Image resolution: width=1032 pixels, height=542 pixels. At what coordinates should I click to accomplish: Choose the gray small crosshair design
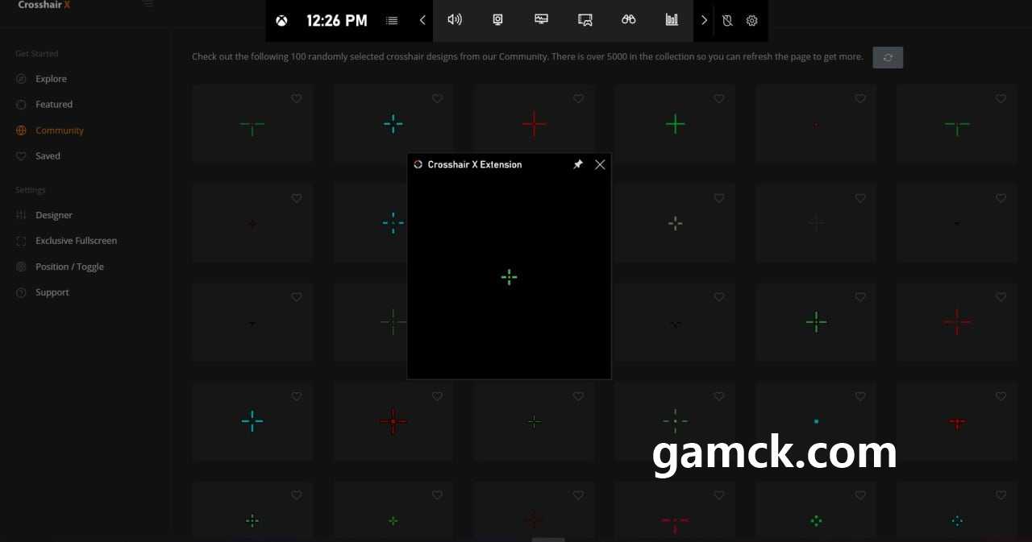point(675,223)
